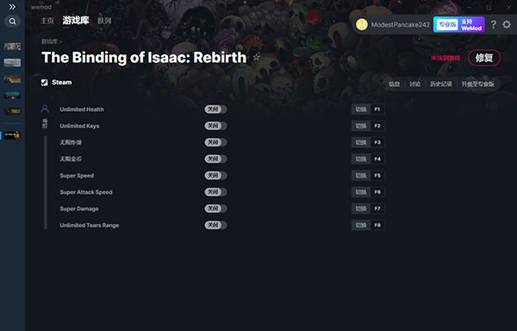The image size is (517, 331).
Task: Expand the sidebar with double chevron icon
Action: pos(12,7)
